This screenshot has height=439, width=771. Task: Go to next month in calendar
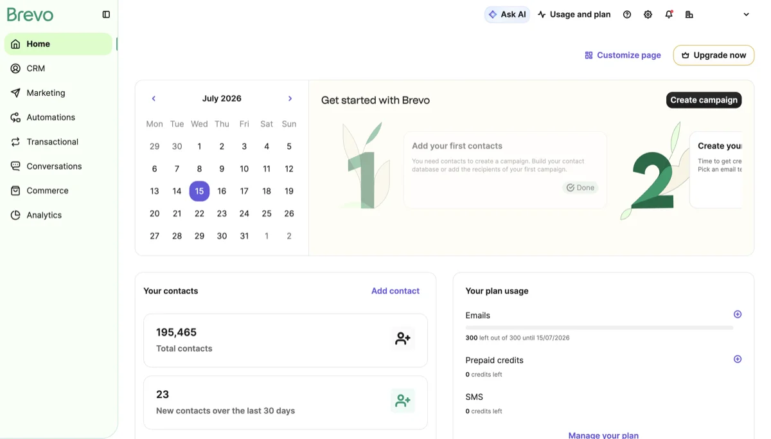click(x=290, y=98)
